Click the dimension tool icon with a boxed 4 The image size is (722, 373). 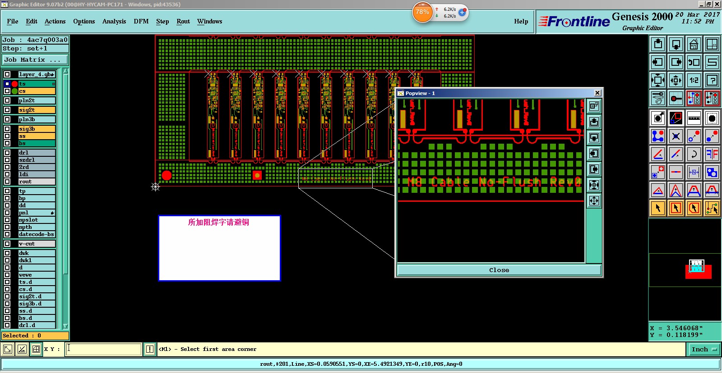click(694, 172)
